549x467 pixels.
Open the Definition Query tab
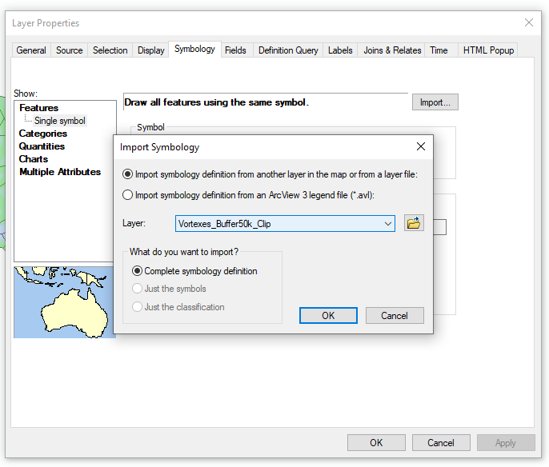pyautogui.click(x=288, y=50)
